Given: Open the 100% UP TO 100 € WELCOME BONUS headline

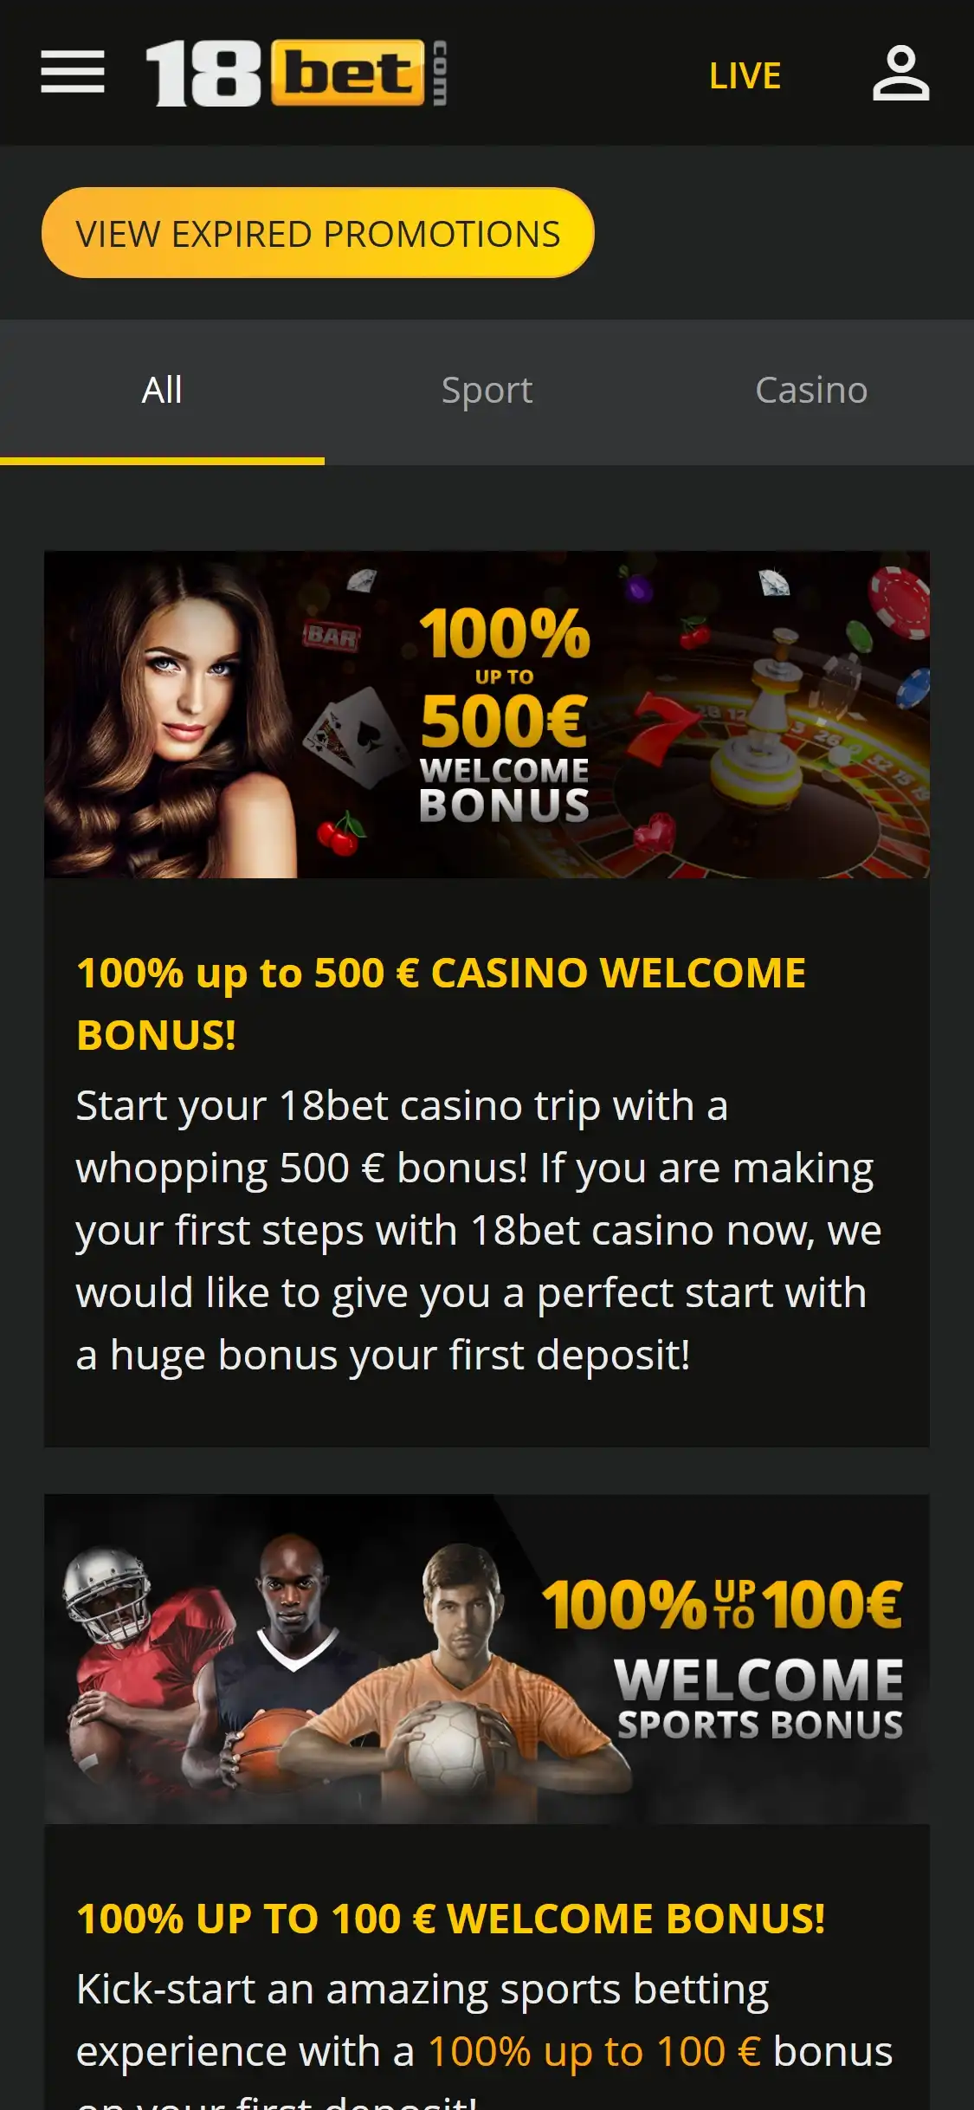Looking at the screenshot, I should pos(451,1918).
